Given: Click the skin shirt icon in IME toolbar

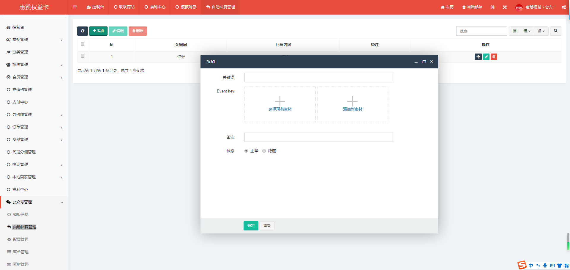Looking at the screenshot, I should click(x=559, y=266).
